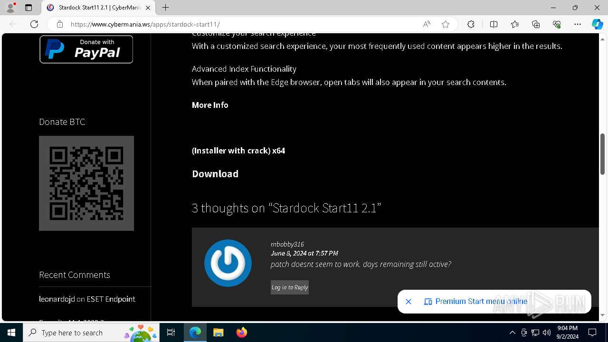608x342 pixels.
Task: Open Task View on taskbar
Action: point(171,332)
